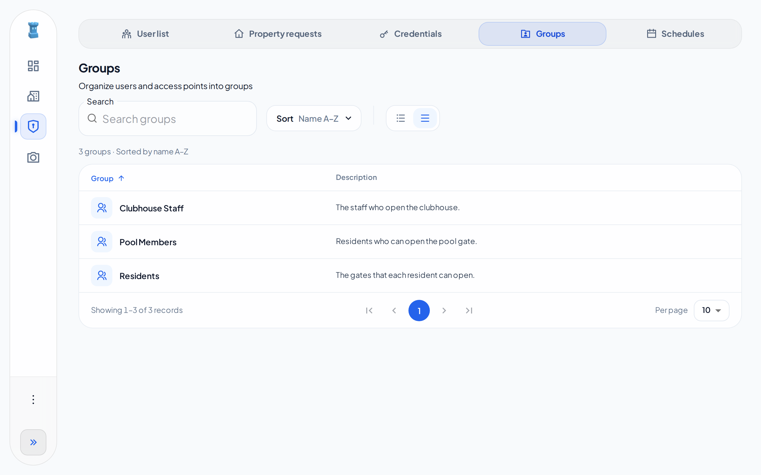Click 'The staff who open the clubhouse.' description
The image size is (761, 475).
tap(397, 207)
